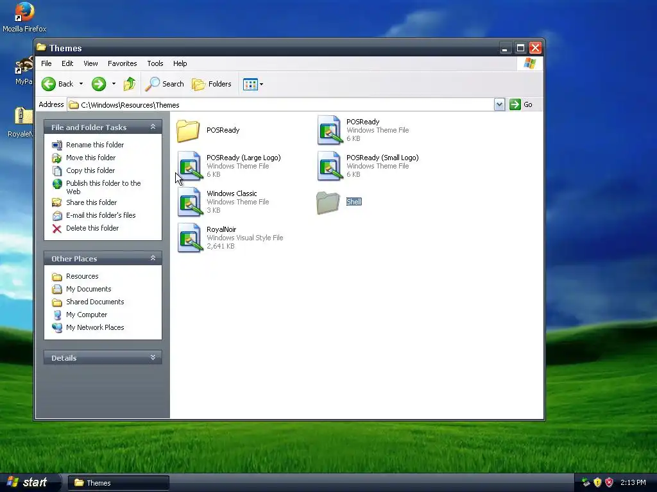Click the Copy this folder icon
This screenshot has height=492, width=657.
click(57, 170)
